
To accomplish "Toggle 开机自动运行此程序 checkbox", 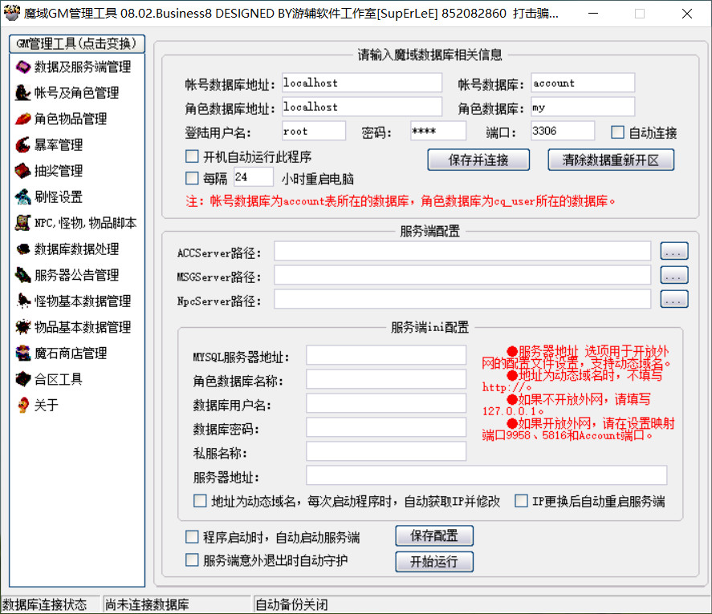I will [x=192, y=156].
